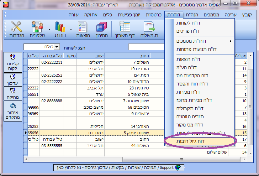
Task: Click the table scroll-left arrow
Action: click(26, 160)
